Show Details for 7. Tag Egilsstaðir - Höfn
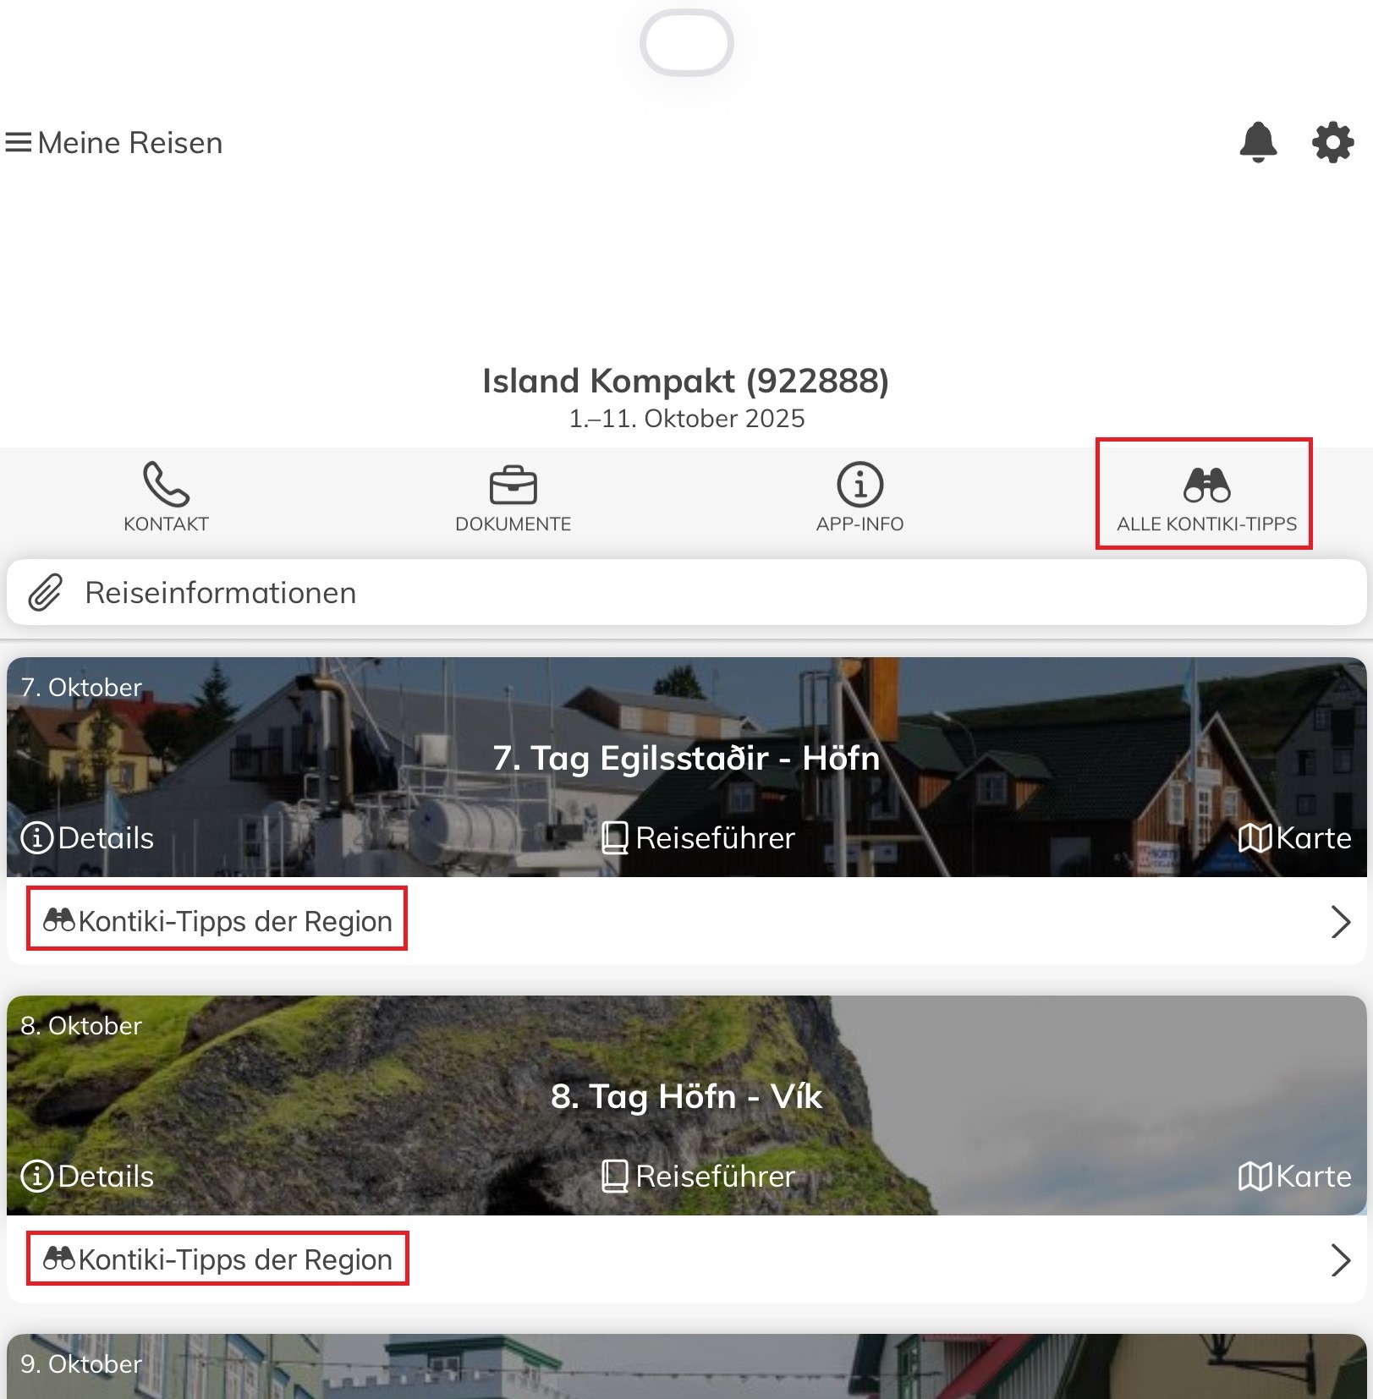This screenshot has height=1399, width=1373. [x=88, y=838]
